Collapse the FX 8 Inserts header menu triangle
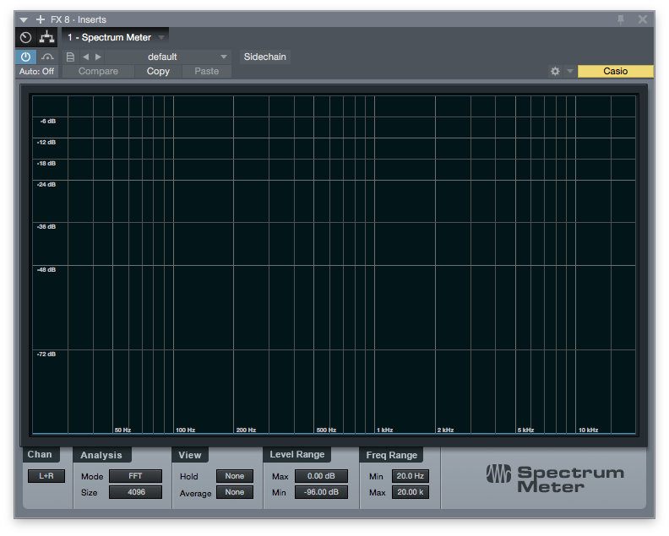 pyautogui.click(x=24, y=19)
